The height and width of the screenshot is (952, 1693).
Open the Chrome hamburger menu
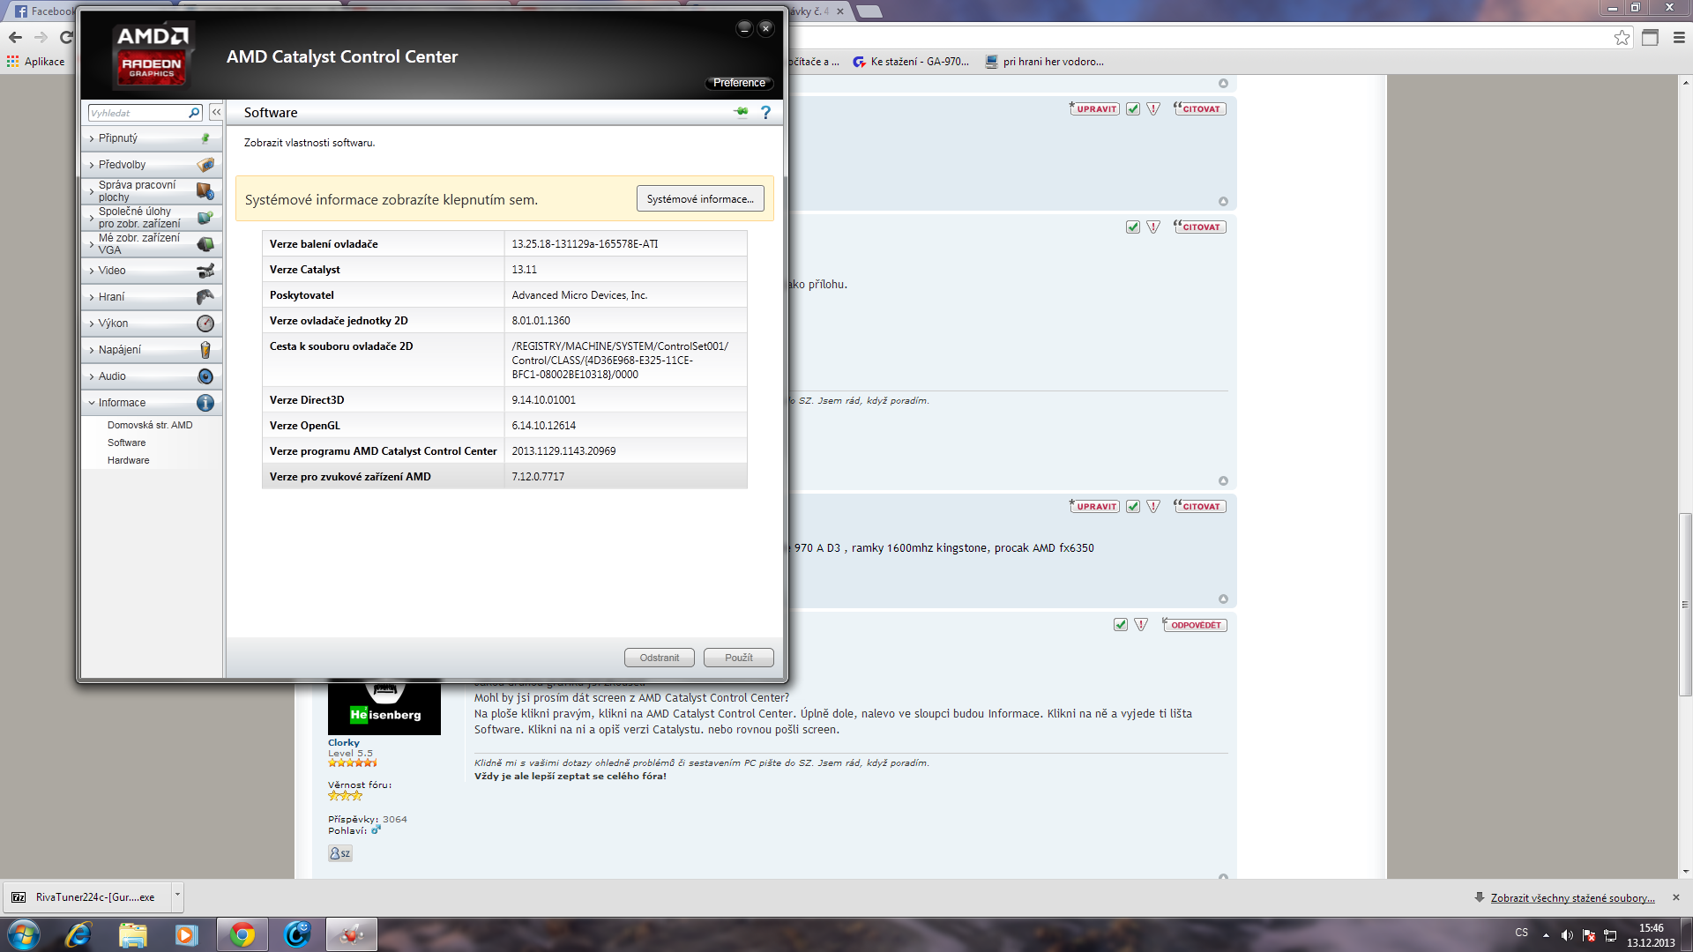coord(1679,37)
